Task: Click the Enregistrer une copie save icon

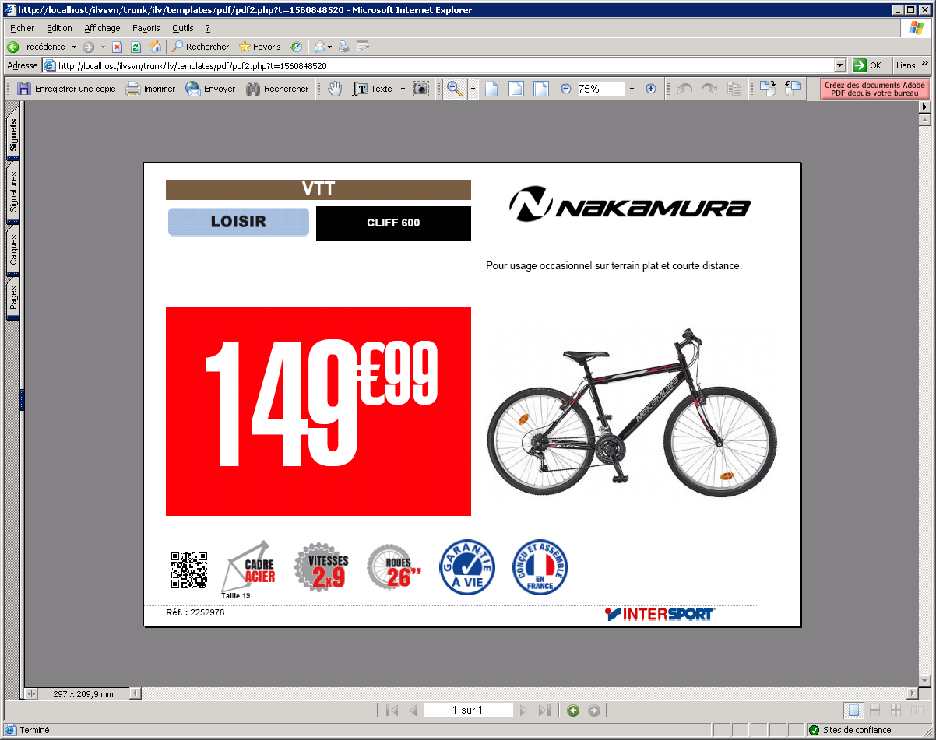Action: [x=24, y=89]
